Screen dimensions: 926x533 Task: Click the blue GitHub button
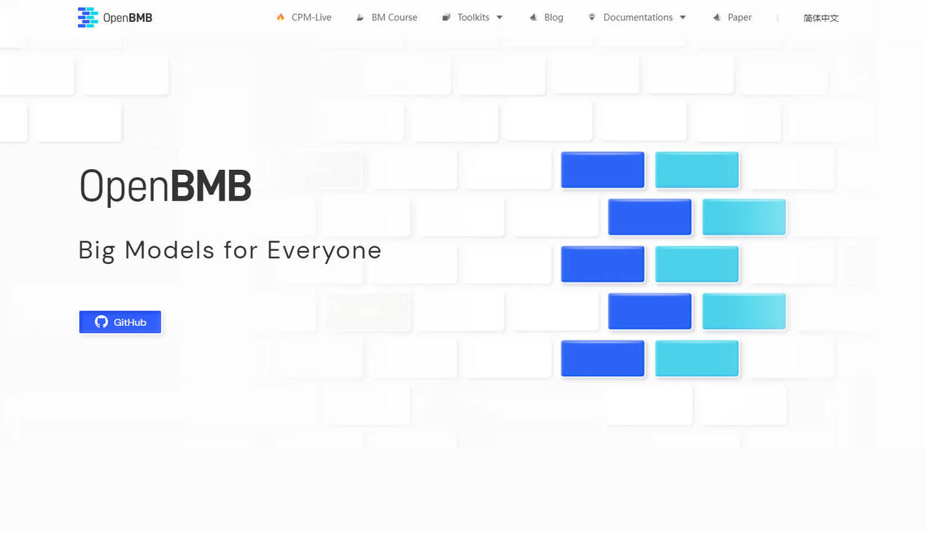[x=120, y=322]
